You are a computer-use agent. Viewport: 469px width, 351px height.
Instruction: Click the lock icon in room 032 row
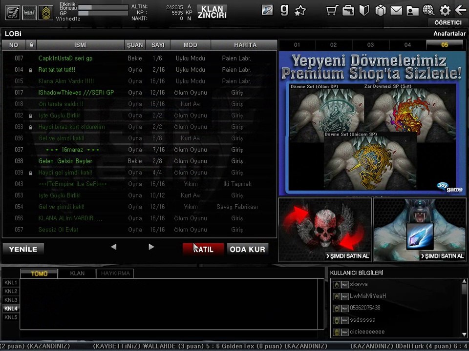(x=30, y=116)
